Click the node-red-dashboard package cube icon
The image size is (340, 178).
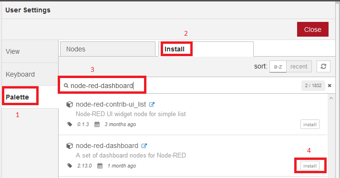click(x=70, y=146)
